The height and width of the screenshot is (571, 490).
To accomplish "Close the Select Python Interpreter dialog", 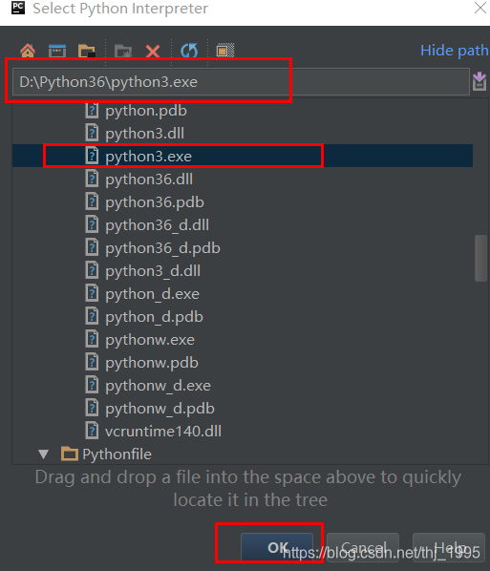I will (x=480, y=8).
